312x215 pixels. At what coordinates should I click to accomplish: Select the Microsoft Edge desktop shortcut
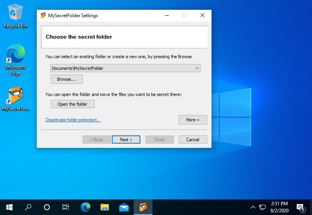pyautogui.click(x=16, y=60)
